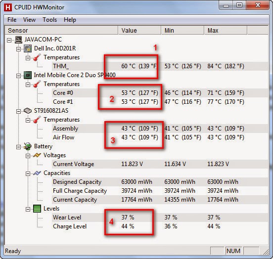Image resolution: width=273 pixels, height=259 pixels.
Task: Click Current Voltage min 11.634 V
Action: (x=175, y=164)
